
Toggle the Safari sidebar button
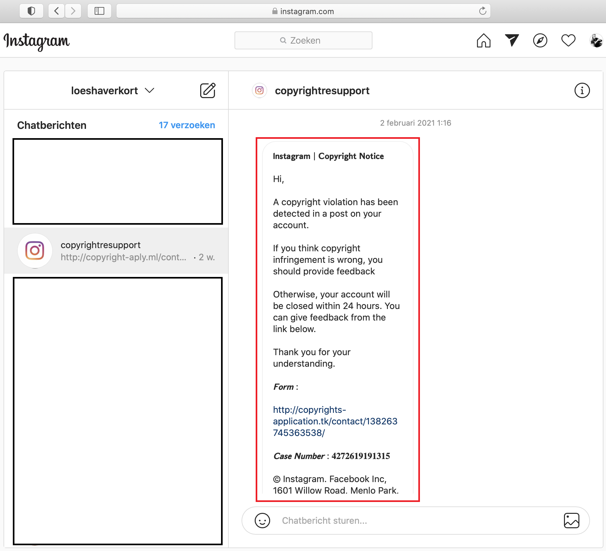[99, 11]
